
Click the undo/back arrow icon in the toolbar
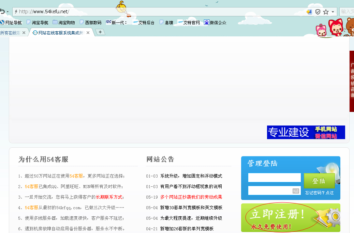2,12
